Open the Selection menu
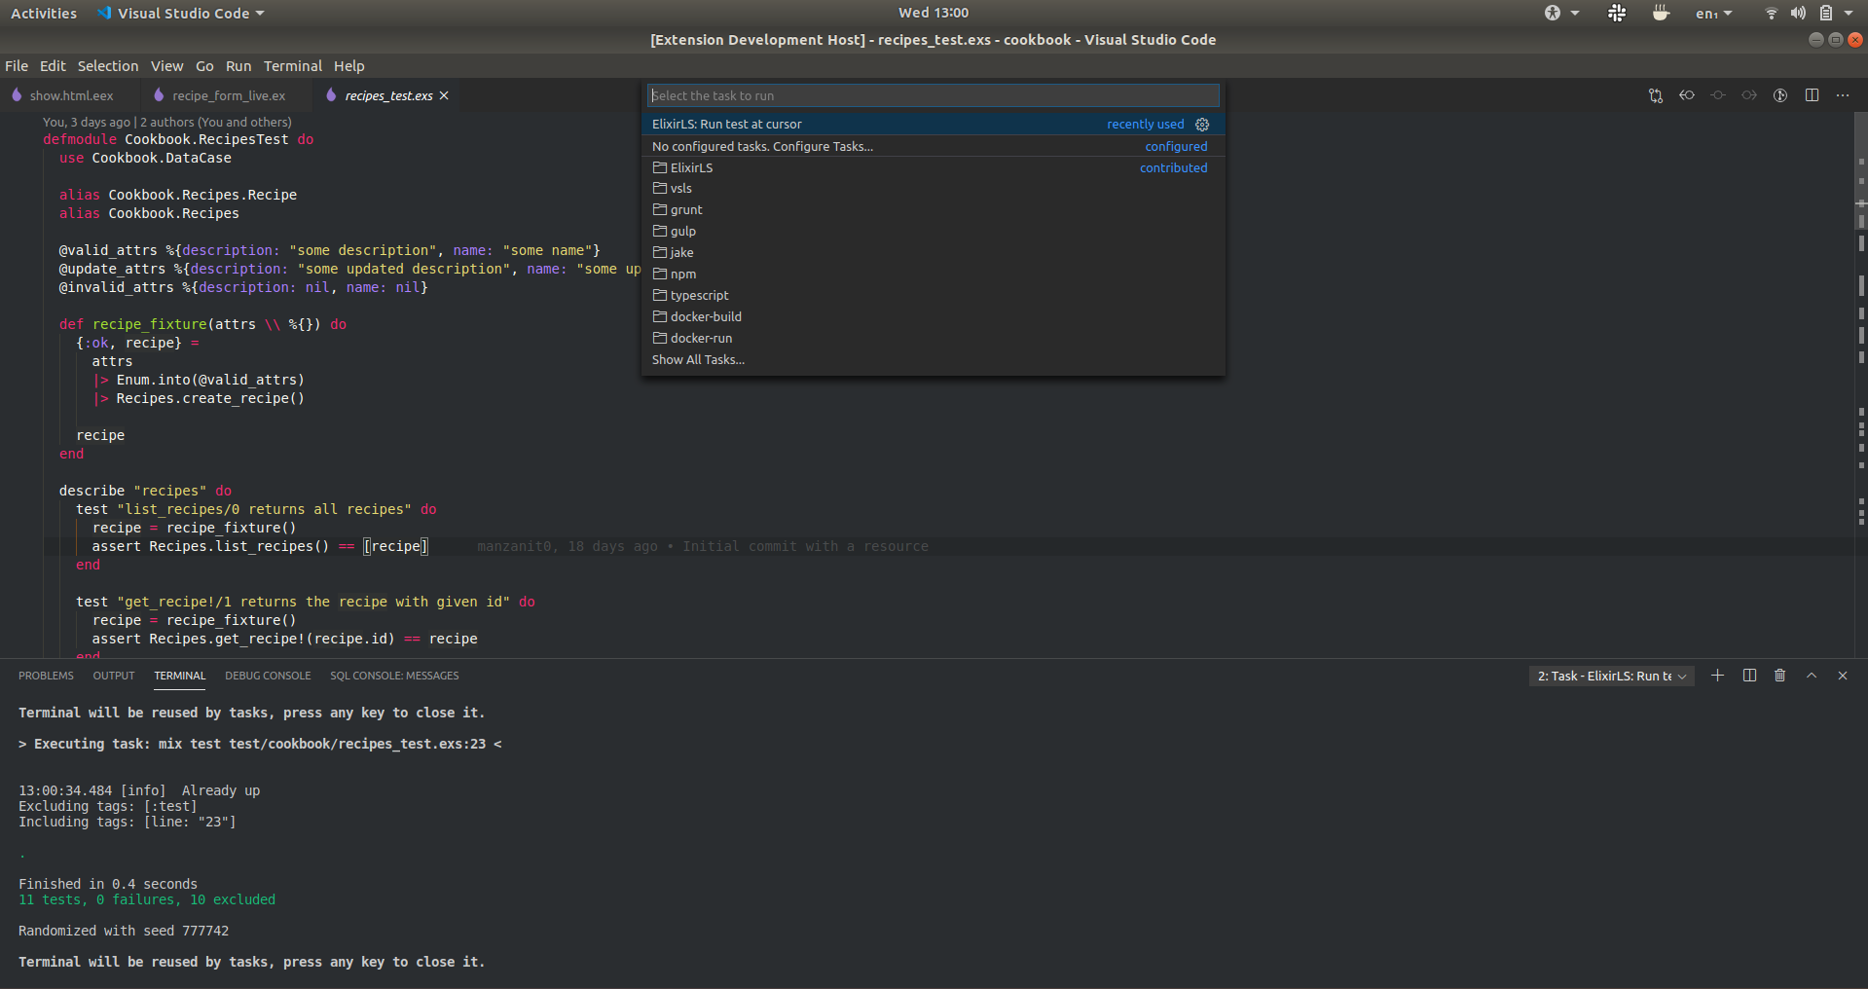The image size is (1868, 989). pos(108,66)
